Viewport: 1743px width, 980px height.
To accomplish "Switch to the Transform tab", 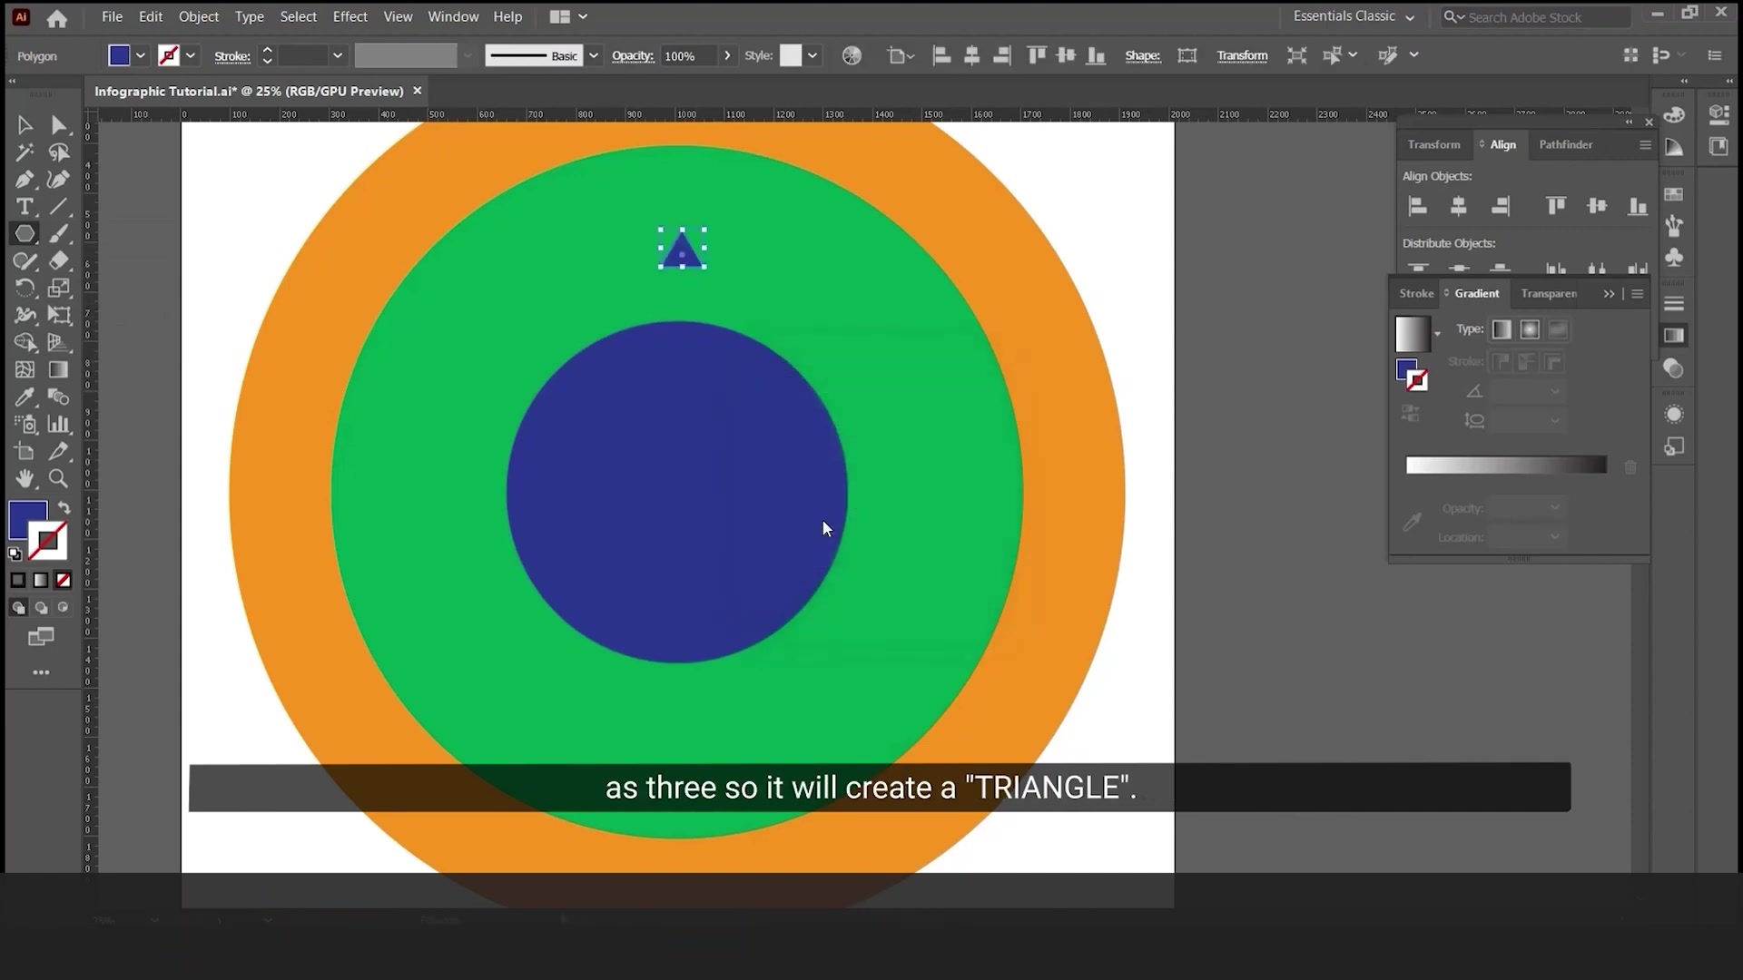I will point(1433,145).
